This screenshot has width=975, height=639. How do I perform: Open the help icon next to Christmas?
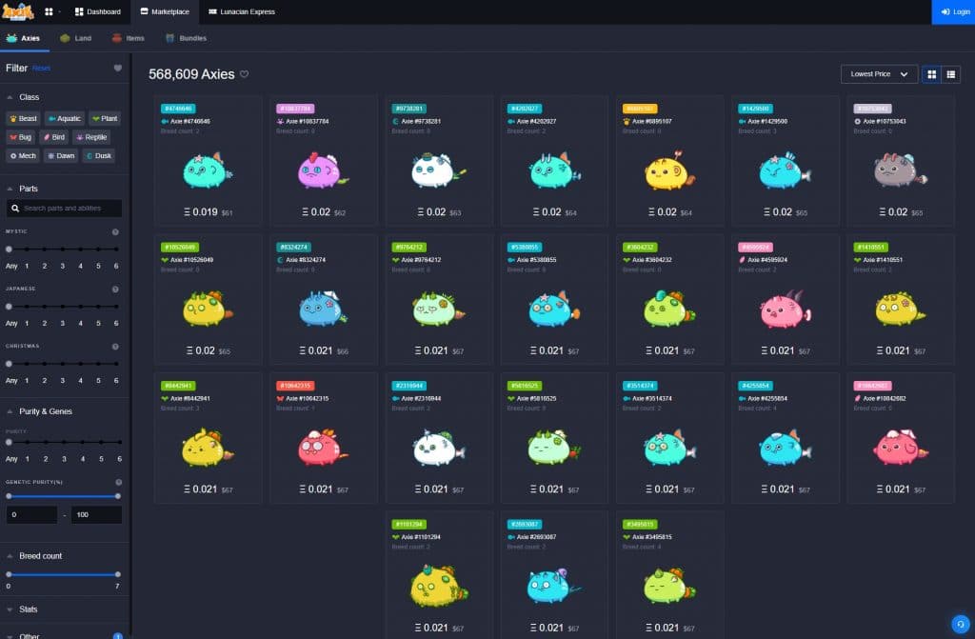click(x=115, y=347)
